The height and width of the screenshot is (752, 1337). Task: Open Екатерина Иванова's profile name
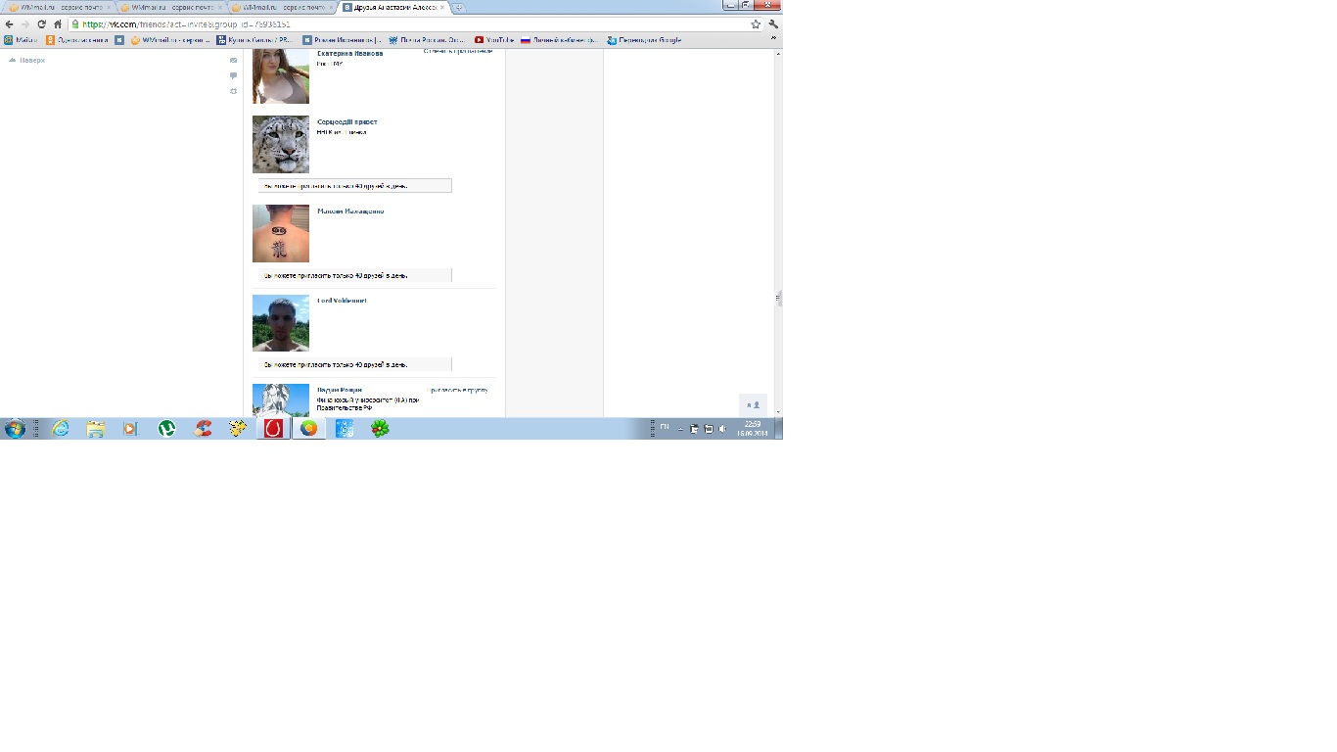[349, 54]
